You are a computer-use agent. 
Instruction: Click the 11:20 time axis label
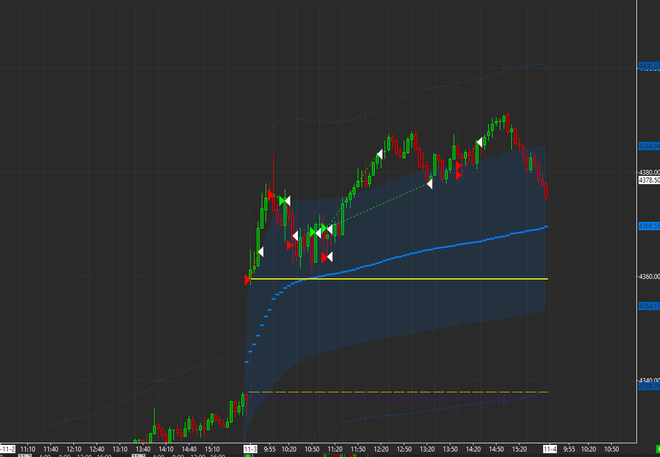pos(335,449)
